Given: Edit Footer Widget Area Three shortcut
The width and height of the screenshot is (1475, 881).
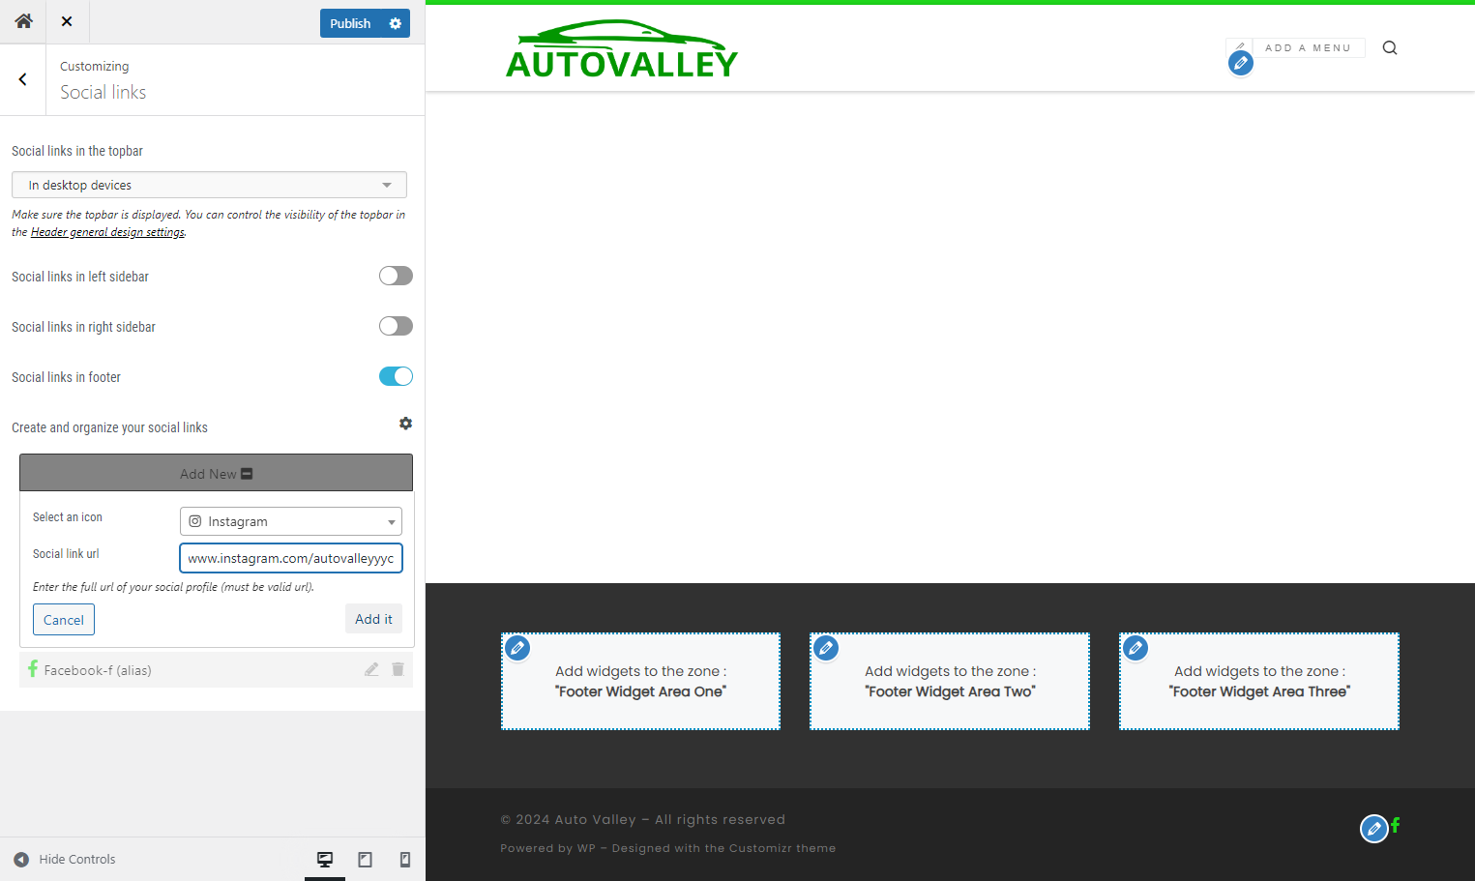Looking at the screenshot, I should coord(1136,648).
